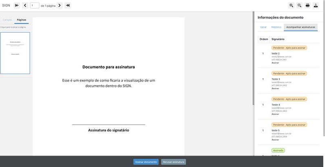This screenshot has height=167, width=325.
Task: Go to previous page arrow
Action: tap(25, 5)
